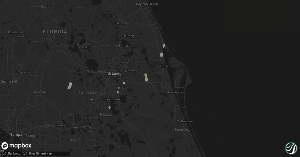
Task: Click the hail area east of Alafaya
Action: coord(146,78)
